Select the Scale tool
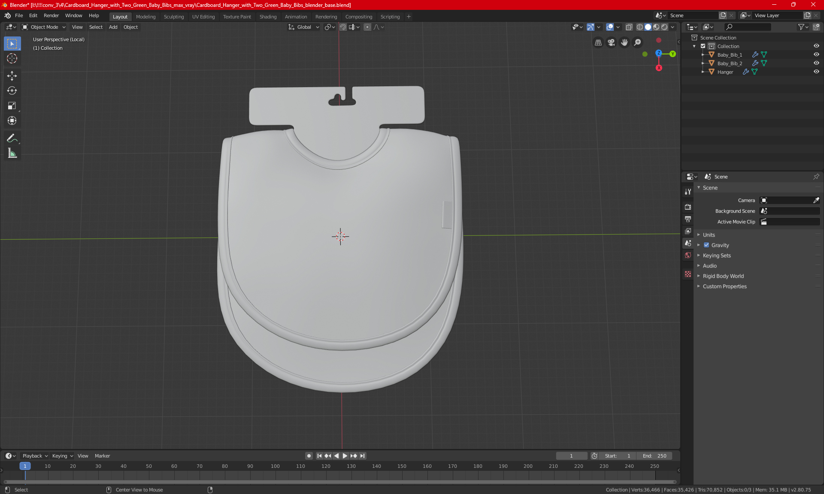824x494 pixels. coord(12,105)
